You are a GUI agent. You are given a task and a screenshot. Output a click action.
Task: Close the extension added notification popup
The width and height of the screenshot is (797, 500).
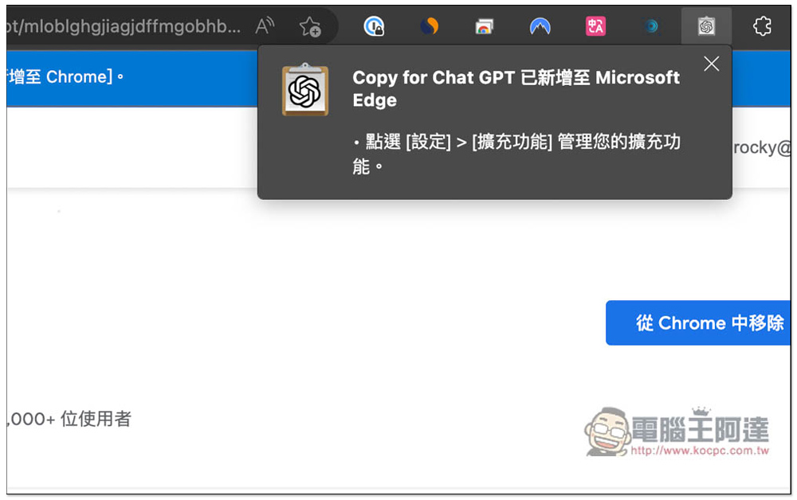(711, 64)
